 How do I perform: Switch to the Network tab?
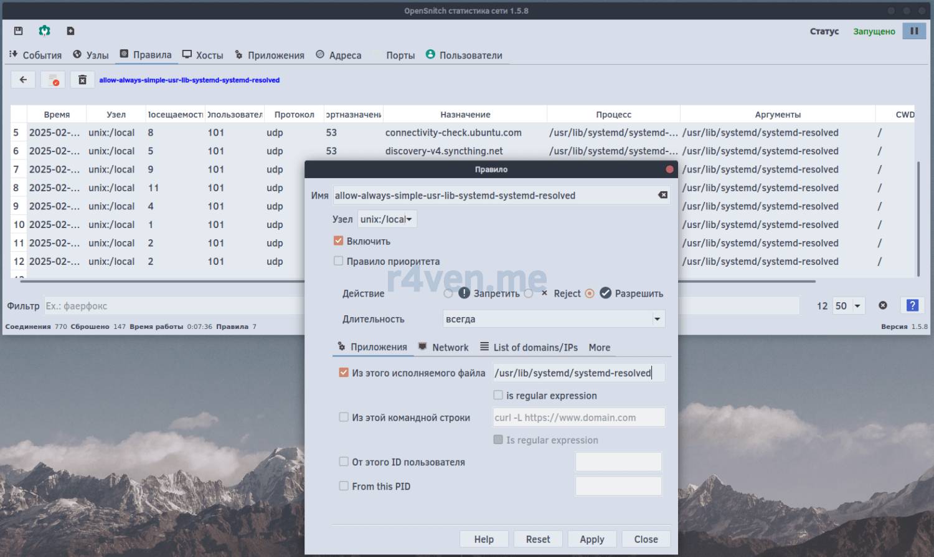(443, 347)
